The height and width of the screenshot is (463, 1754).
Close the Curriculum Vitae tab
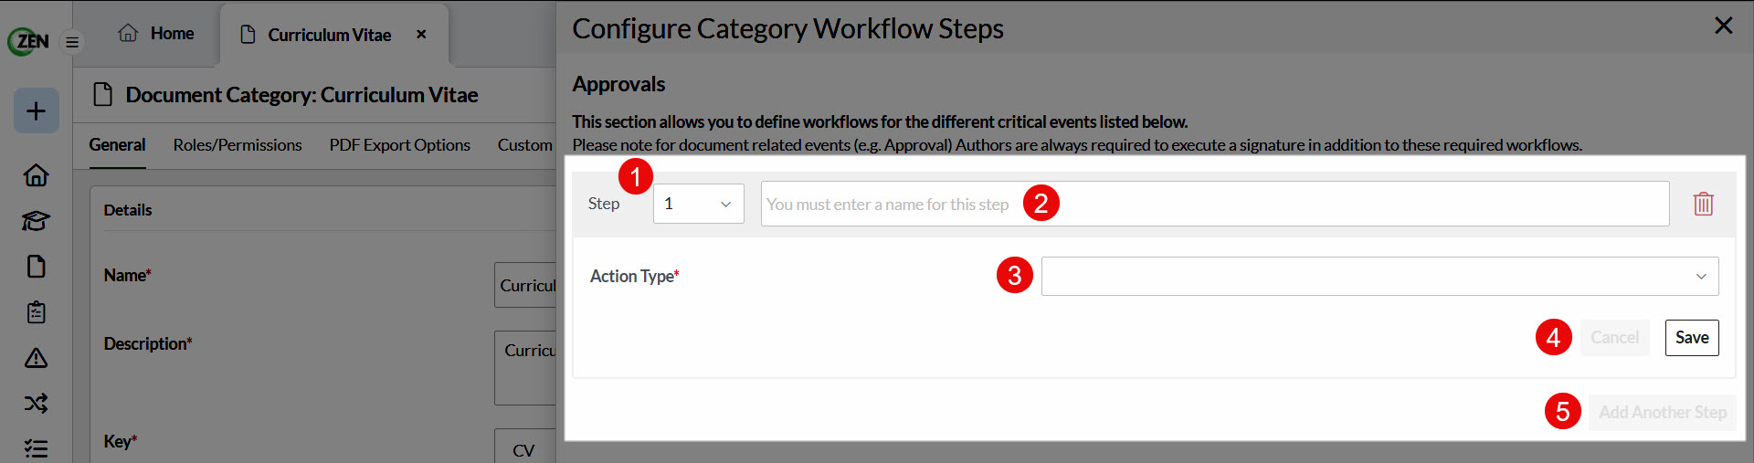pos(421,35)
